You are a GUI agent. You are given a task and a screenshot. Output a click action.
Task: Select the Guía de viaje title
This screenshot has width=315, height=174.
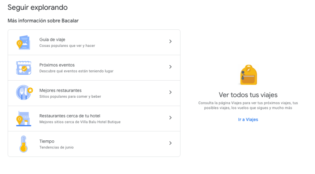(52, 39)
